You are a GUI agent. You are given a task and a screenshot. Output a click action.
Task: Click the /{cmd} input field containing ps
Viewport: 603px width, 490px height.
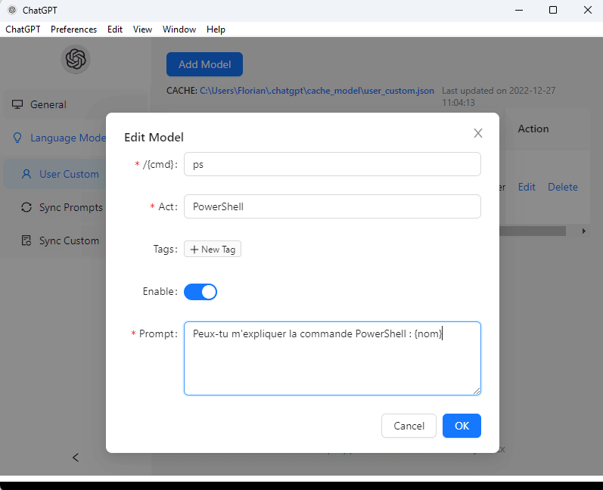click(x=332, y=164)
